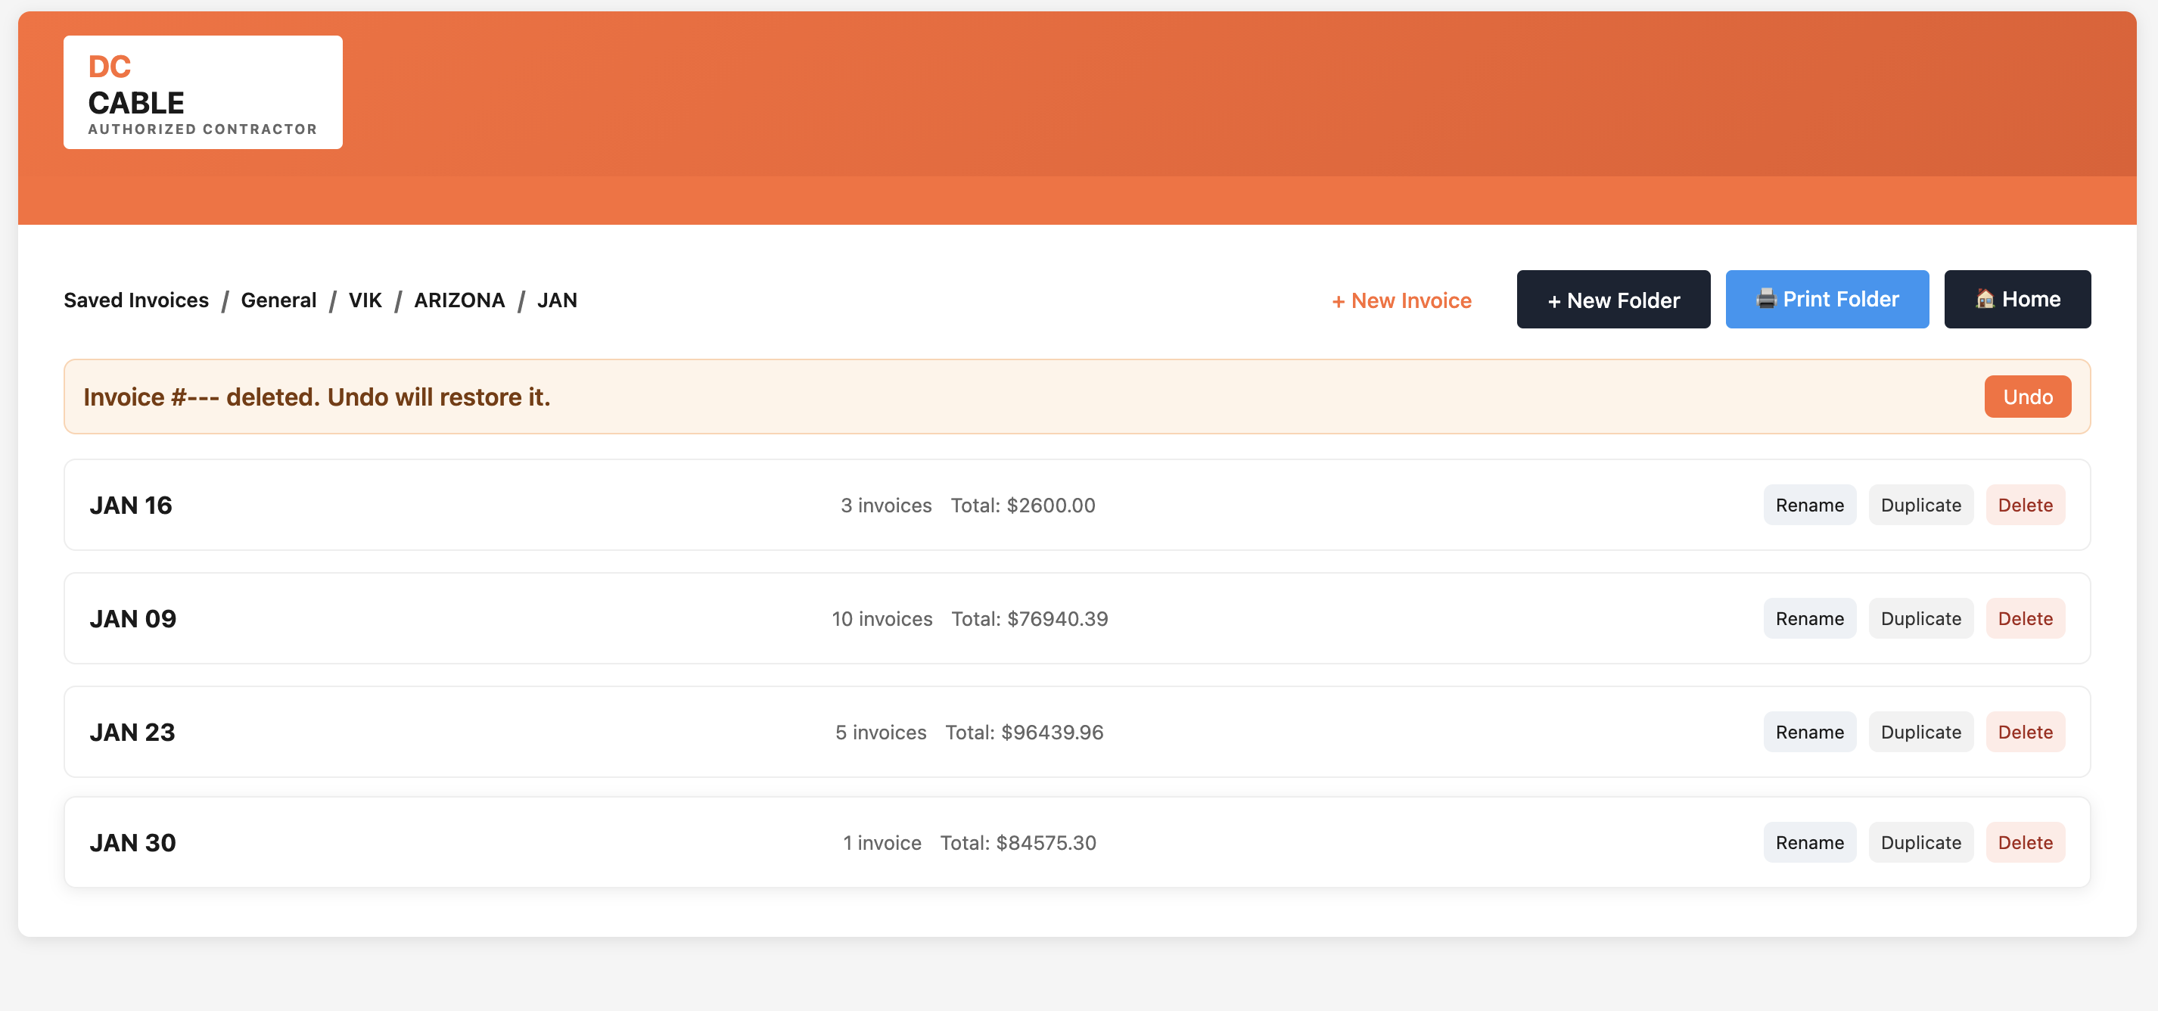Viewport: 2158px width, 1011px height.
Task: Rename the JAN 16 folder
Action: tap(1809, 504)
